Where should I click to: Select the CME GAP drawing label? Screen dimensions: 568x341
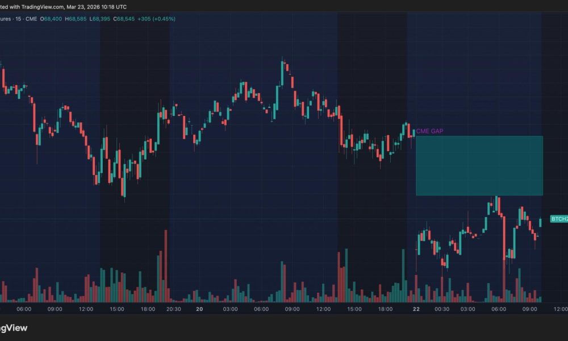[430, 131]
